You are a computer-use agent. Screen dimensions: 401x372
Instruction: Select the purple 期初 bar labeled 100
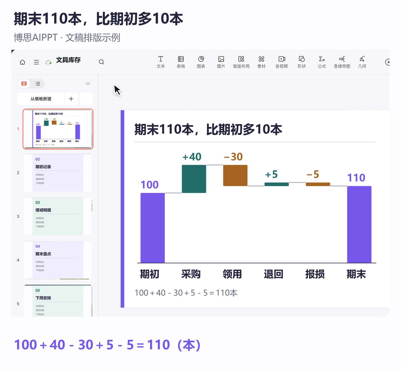click(153, 228)
